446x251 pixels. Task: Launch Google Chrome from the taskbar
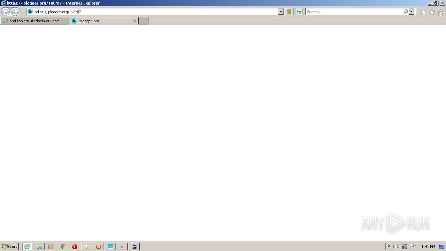pyautogui.click(x=63, y=246)
